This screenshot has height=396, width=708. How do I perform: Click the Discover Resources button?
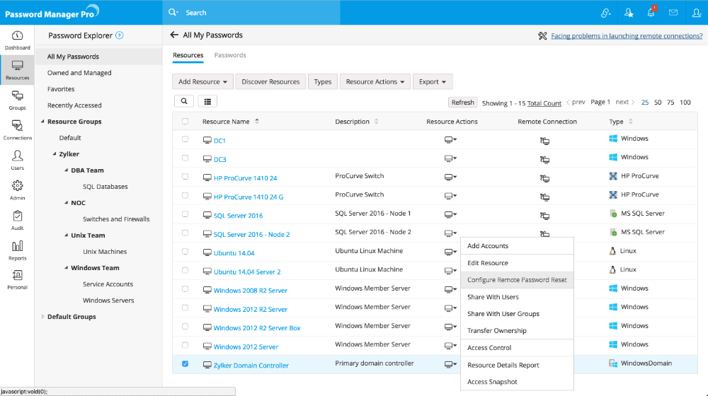[x=270, y=82]
